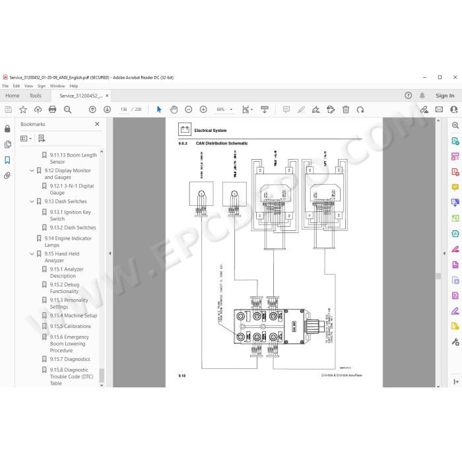The height and width of the screenshot is (462, 462).
Task: Open the Help question mark
Action: click(x=408, y=96)
